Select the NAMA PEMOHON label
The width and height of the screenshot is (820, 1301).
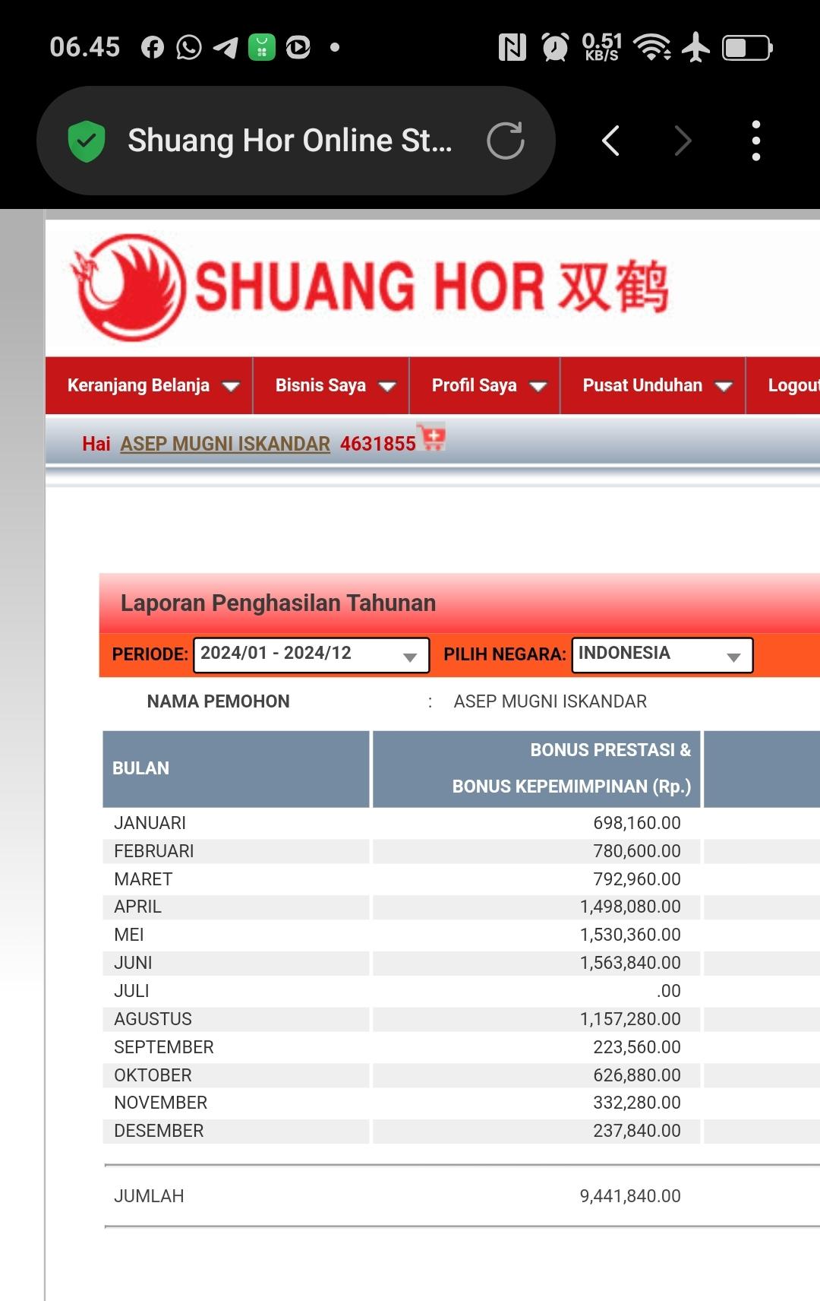[218, 701]
